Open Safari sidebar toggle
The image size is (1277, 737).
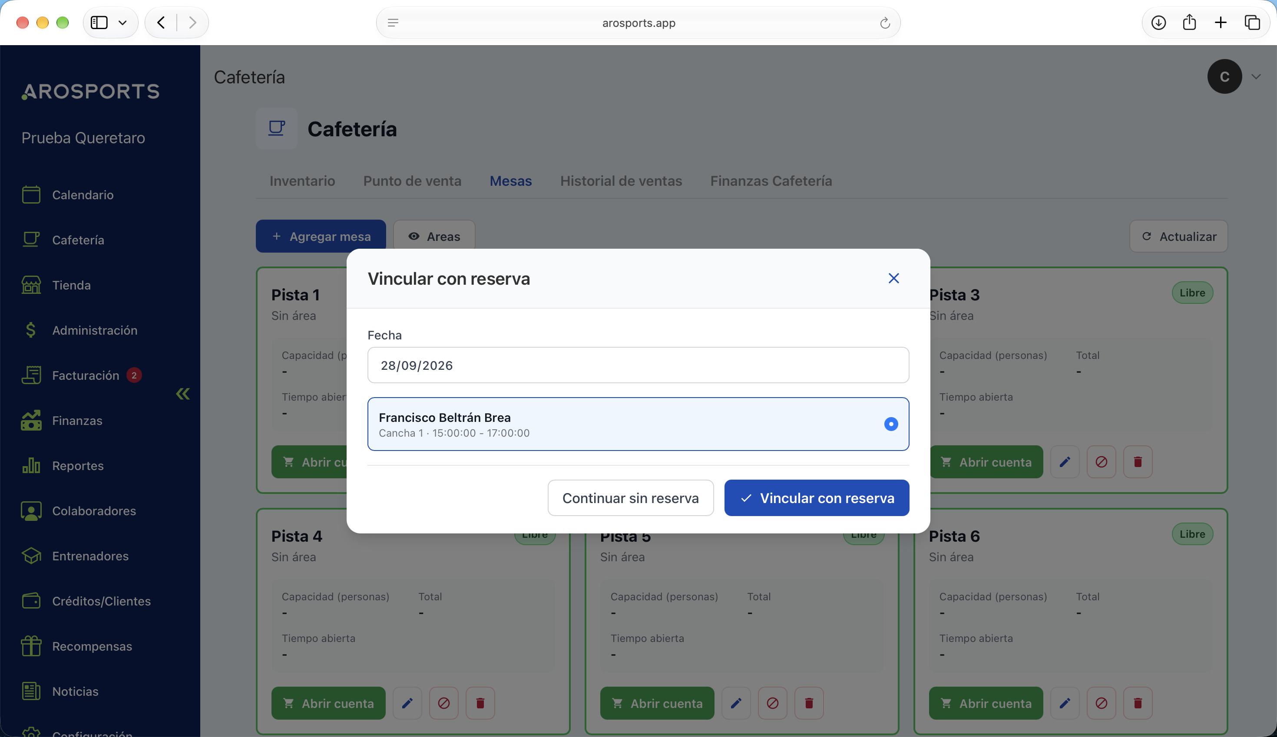click(99, 22)
